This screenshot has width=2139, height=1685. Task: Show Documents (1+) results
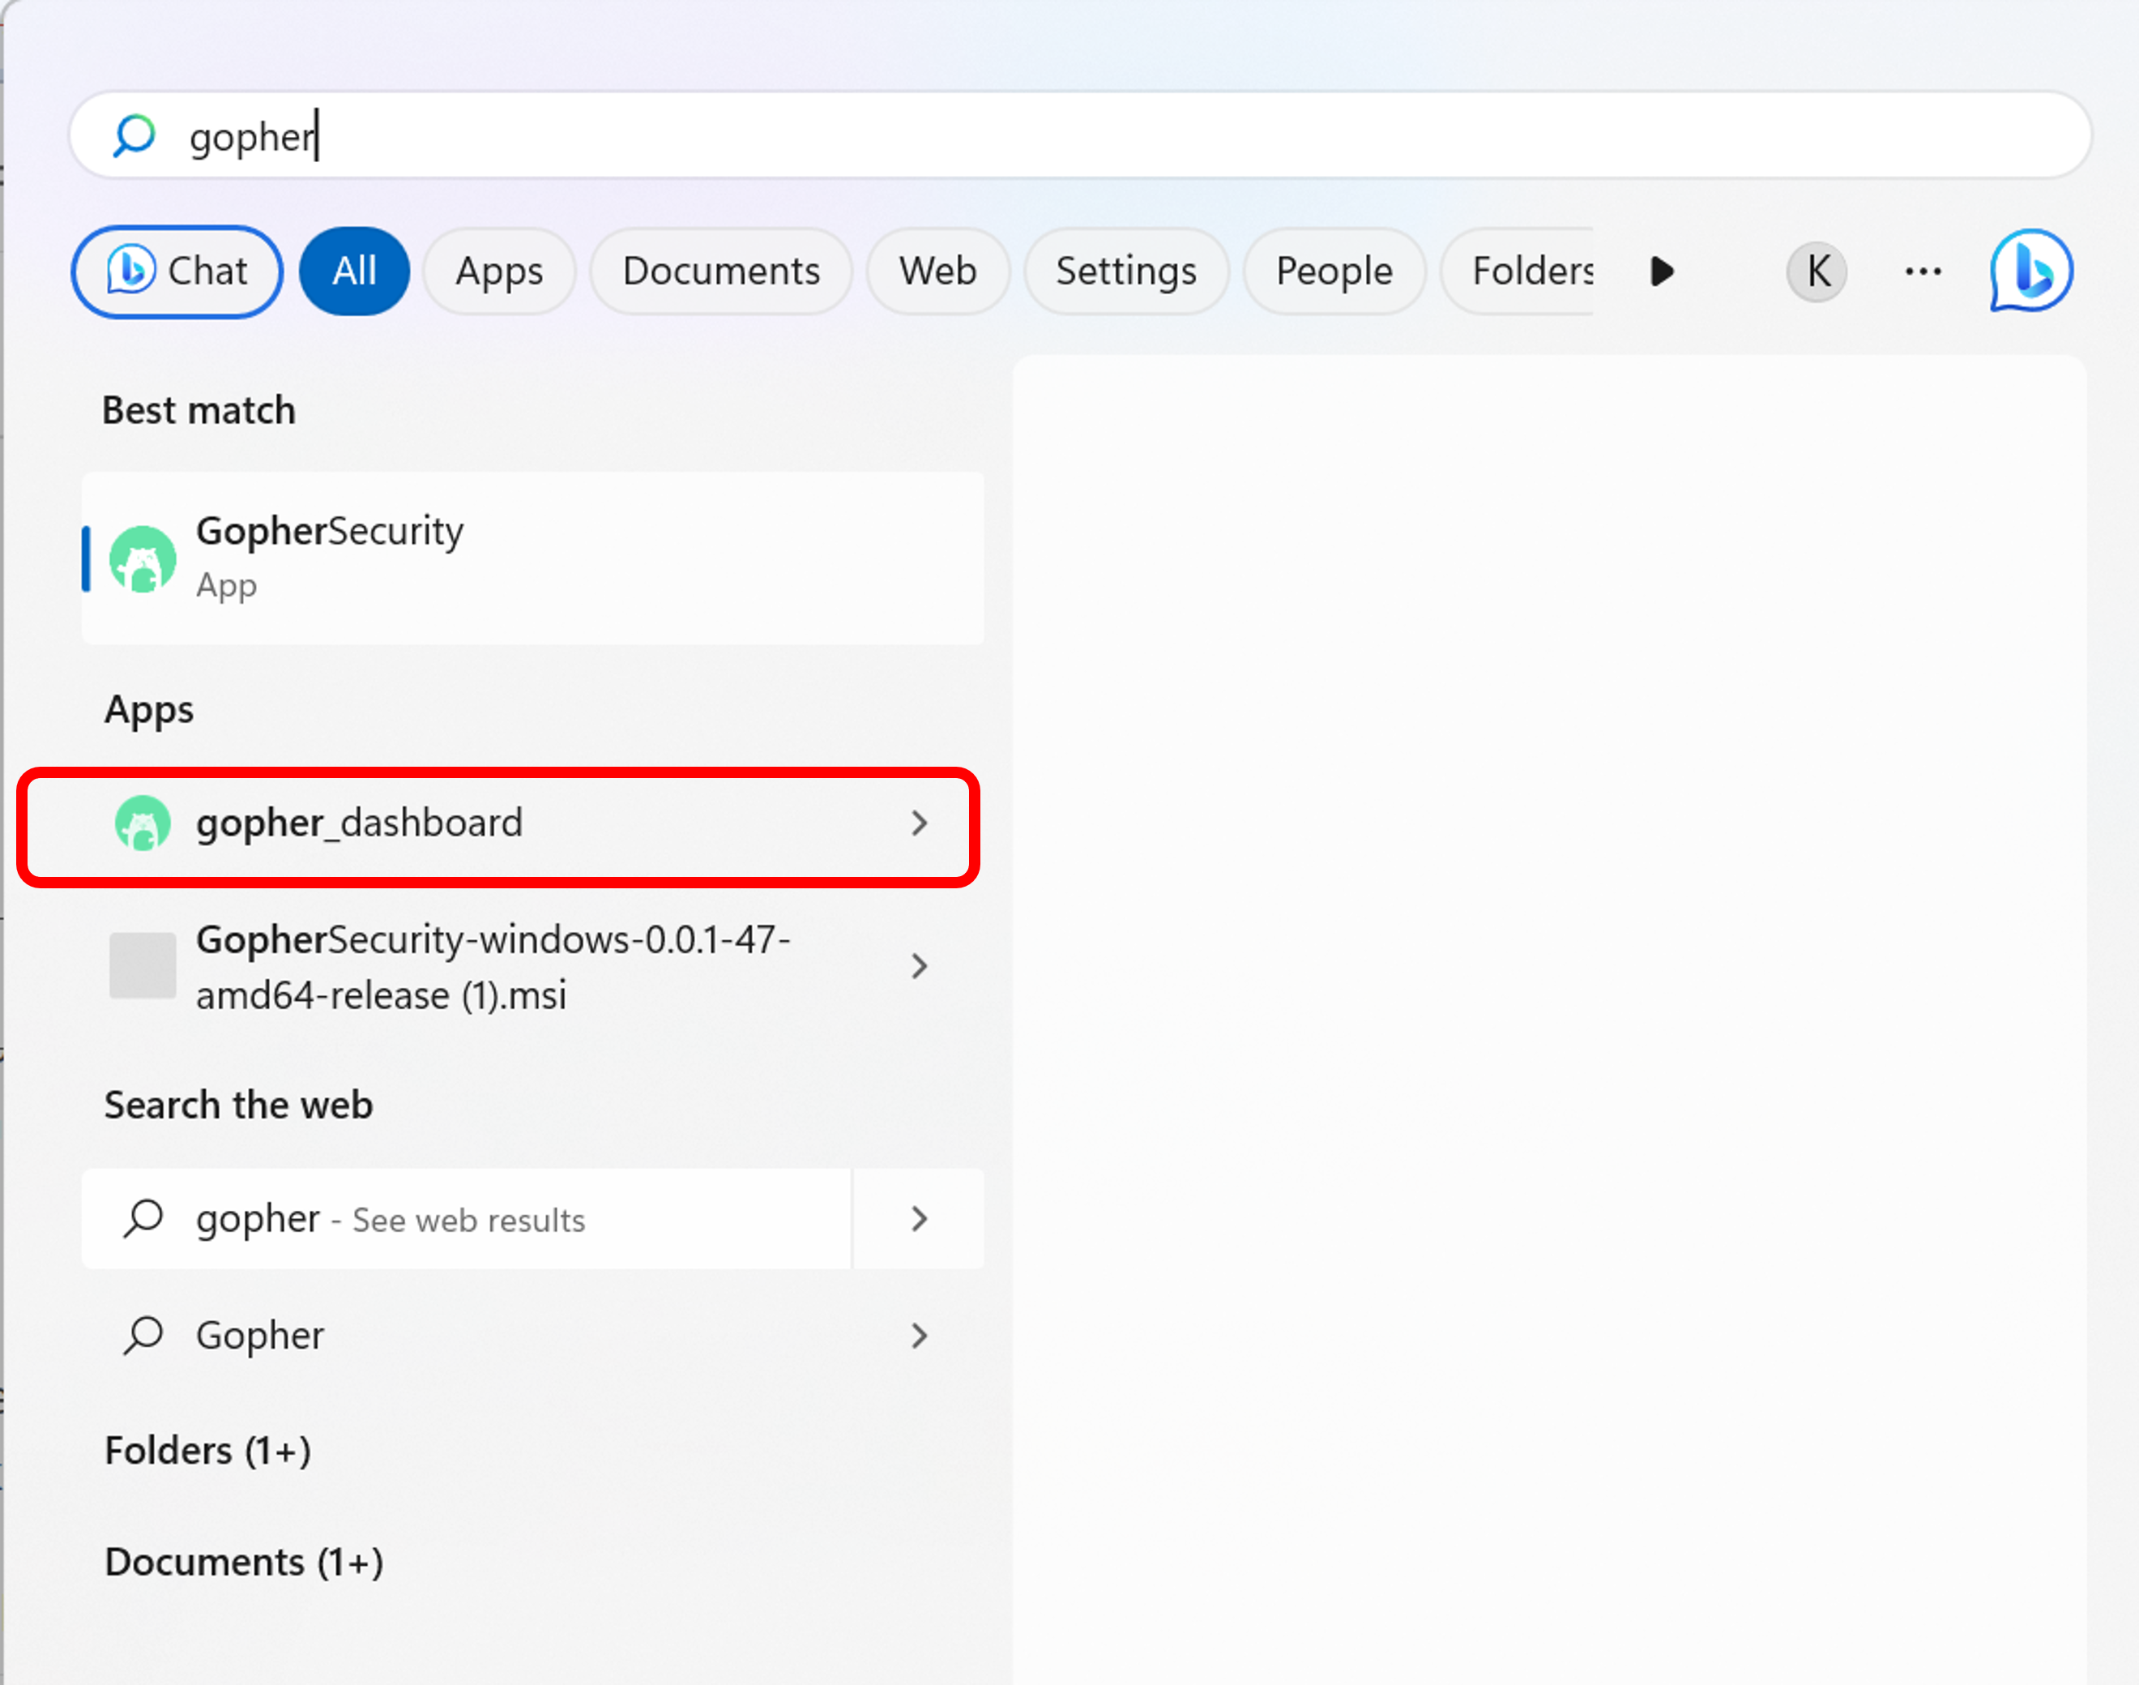244,1563
